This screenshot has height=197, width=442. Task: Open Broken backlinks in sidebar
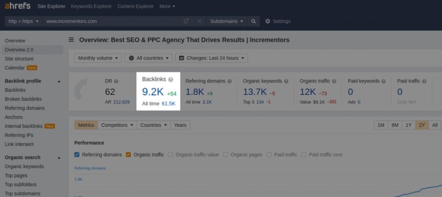pos(23,99)
